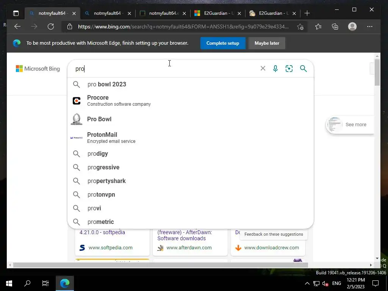Show hidden system tray icons
This screenshot has height=291, width=388.
click(307, 283)
